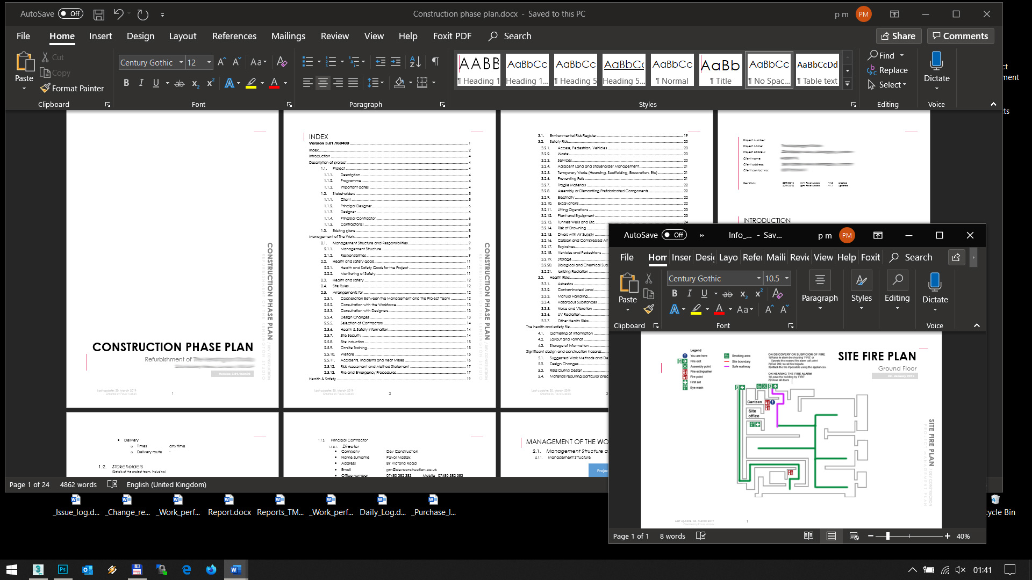Toggle AutoSave switch in small Word window
This screenshot has height=580, width=1032.
[674, 235]
